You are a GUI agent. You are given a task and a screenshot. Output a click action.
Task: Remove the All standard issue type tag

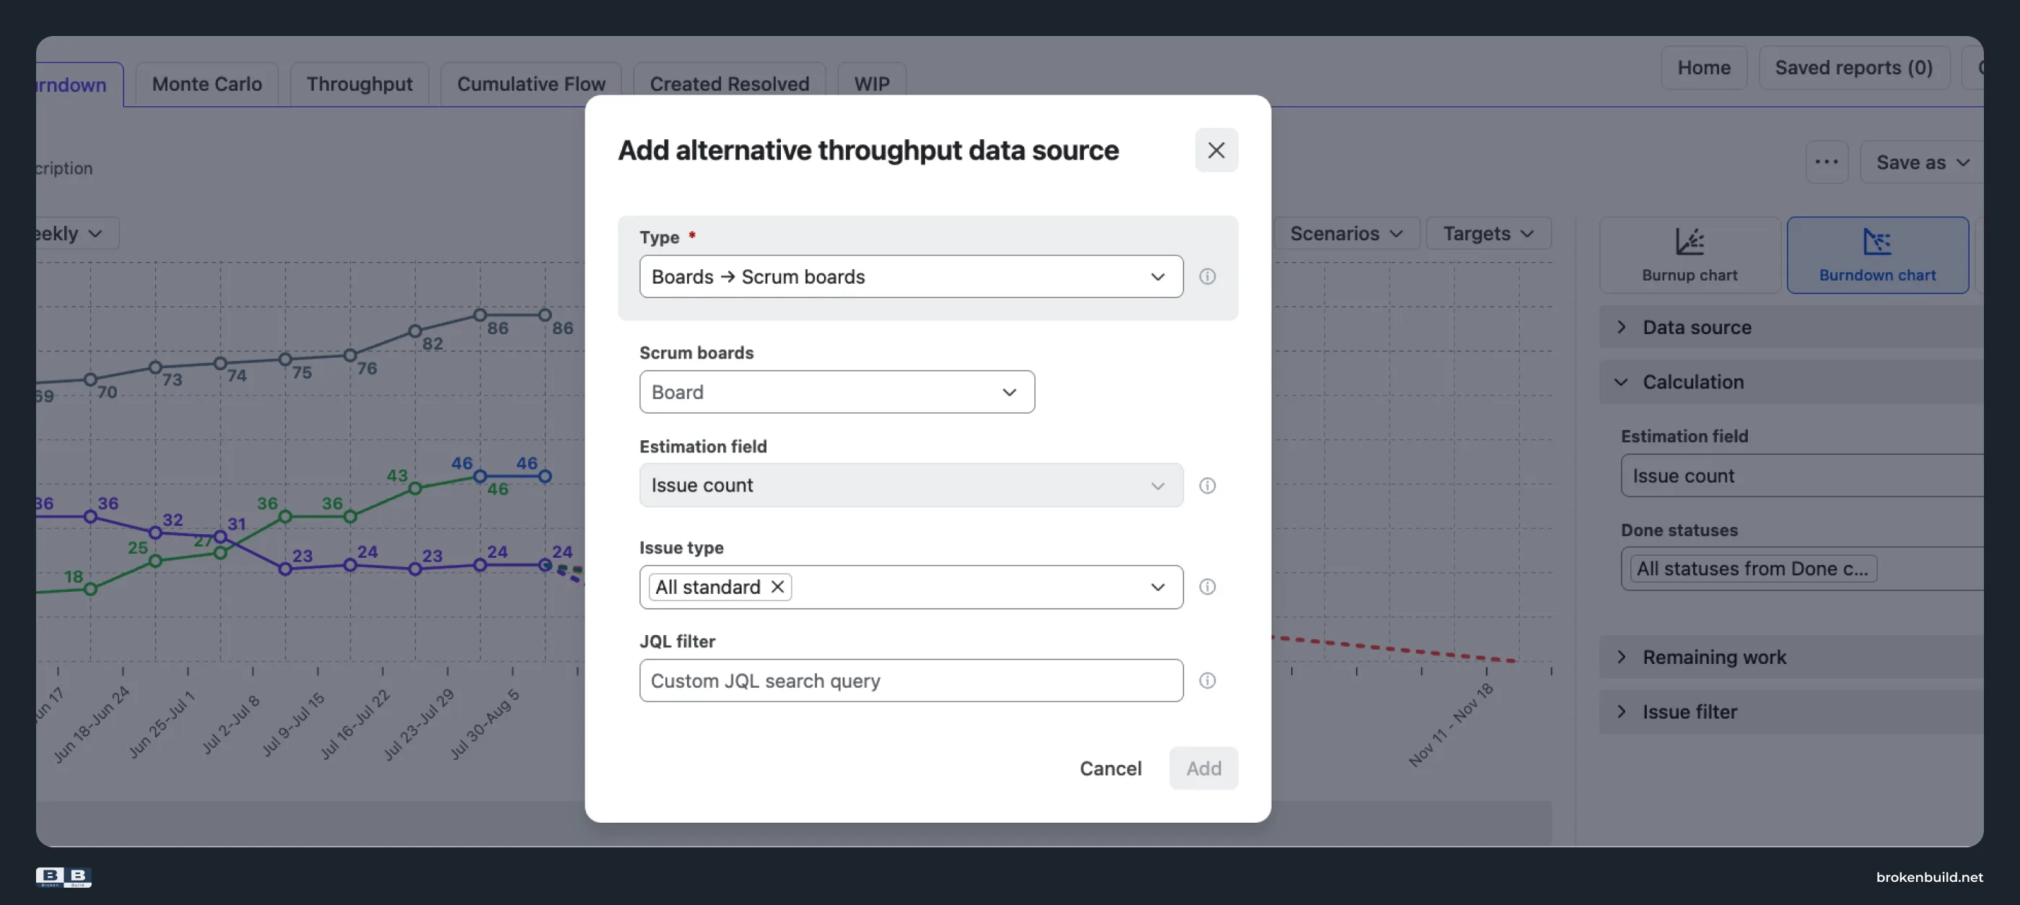tap(777, 587)
